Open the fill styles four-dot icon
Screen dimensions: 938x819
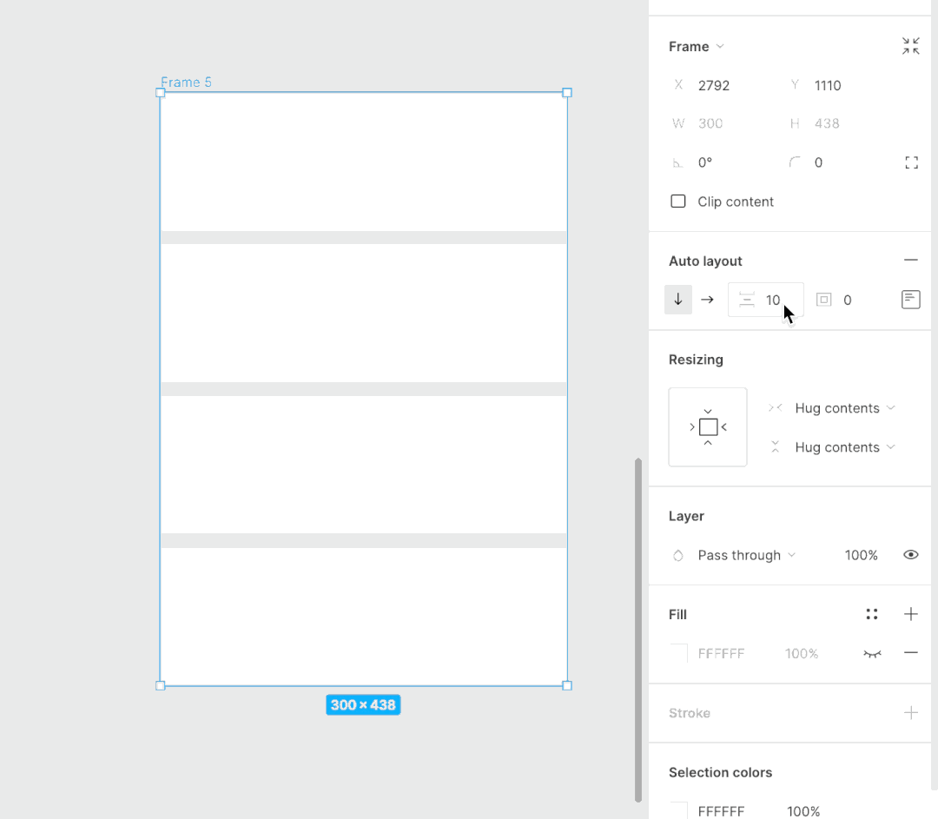click(x=872, y=614)
